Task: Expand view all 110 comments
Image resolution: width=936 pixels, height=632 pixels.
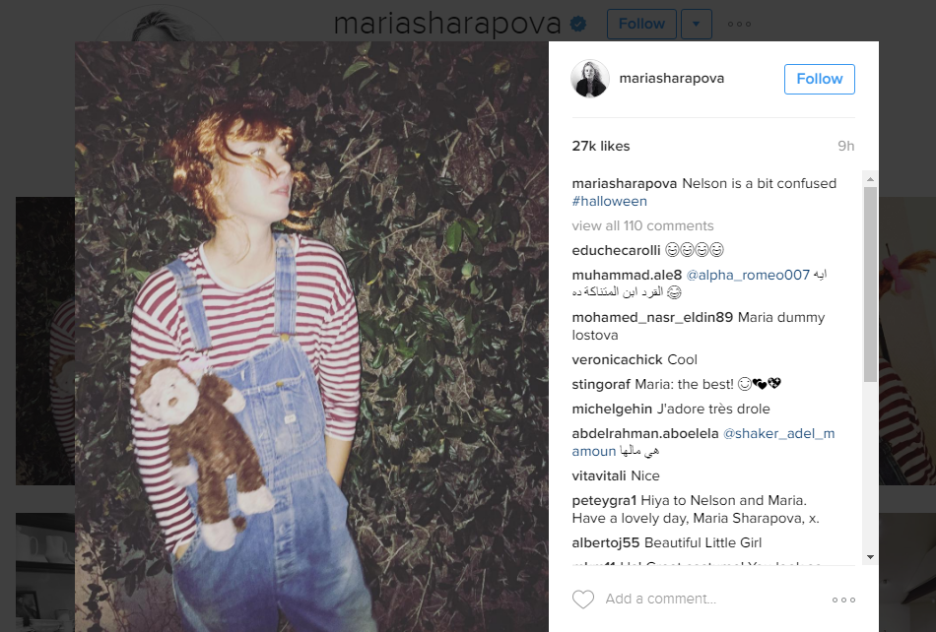Action: coord(642,225)
